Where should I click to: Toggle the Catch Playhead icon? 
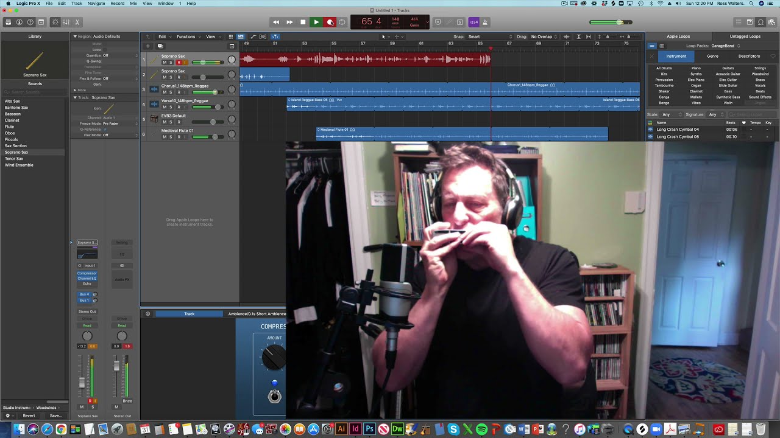[275, 36]
